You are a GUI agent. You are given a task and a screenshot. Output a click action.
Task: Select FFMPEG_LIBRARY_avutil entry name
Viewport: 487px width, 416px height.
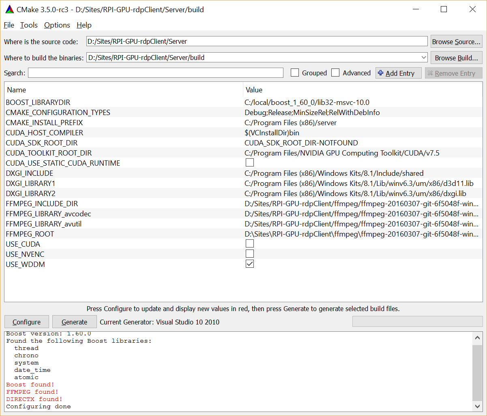tap(44, 224)
